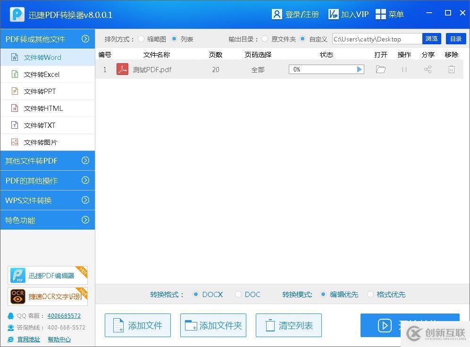
Task: Open 文件转Excel conversion
Action: tap(48, 74)
